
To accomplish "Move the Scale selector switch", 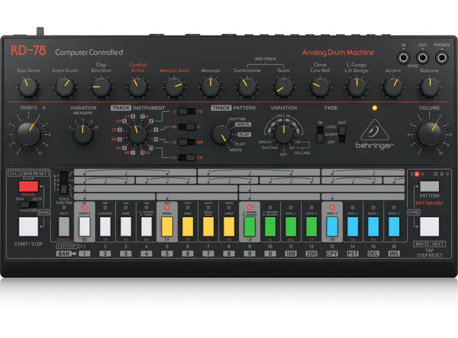I will click(64, 183).
